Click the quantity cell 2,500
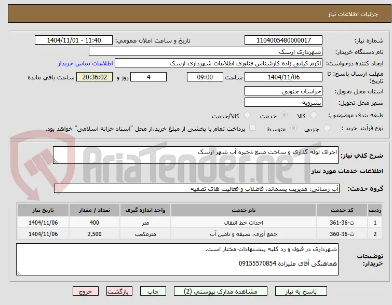Screen dimensions: 392x305 [x=94, y=234]
